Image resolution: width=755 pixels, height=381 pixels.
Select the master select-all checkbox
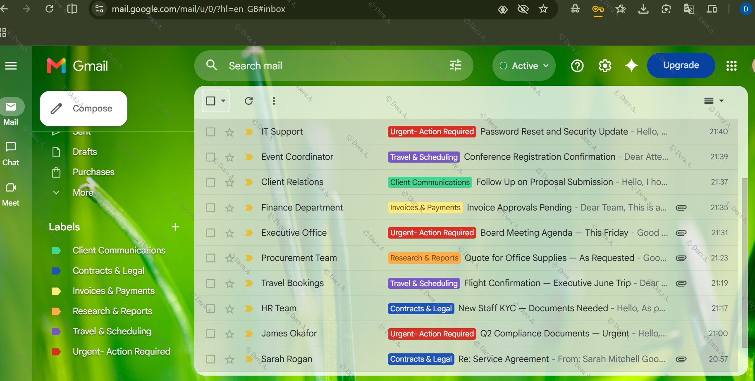(211, 101)
